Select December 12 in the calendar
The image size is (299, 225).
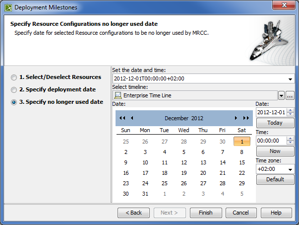click(184, 162)
